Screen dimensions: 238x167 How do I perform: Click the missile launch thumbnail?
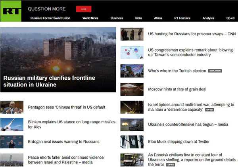(x=12, y=125)
